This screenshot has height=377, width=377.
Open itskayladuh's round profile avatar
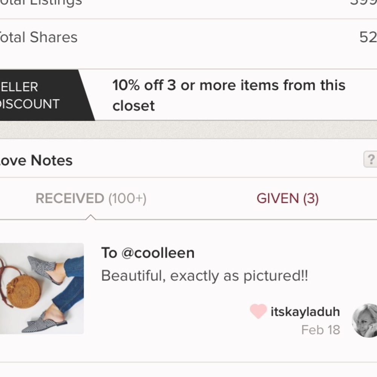(365, 320)
